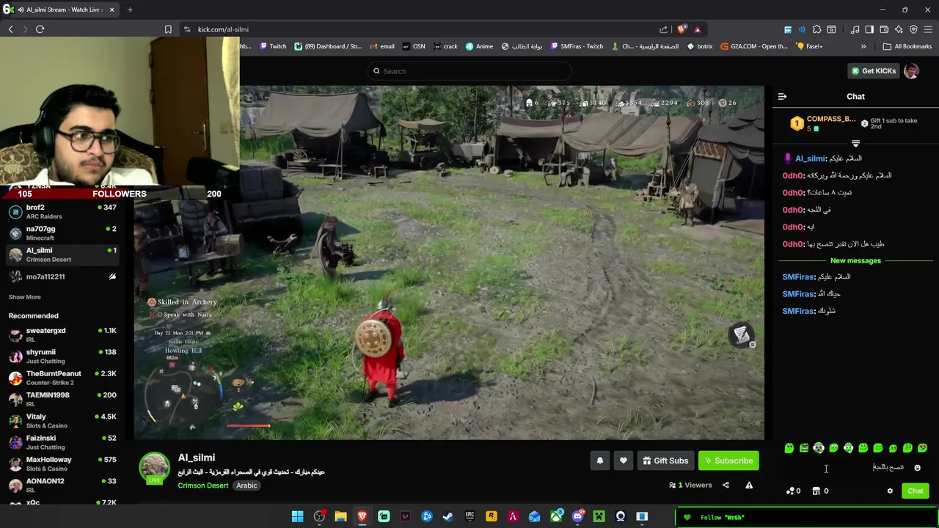Click Show More under followed channels
This screenshot has width=939, height=528.
click(24, 297)
